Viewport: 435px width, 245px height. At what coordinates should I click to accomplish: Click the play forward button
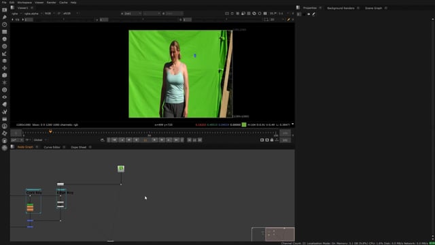click(154, 140)
